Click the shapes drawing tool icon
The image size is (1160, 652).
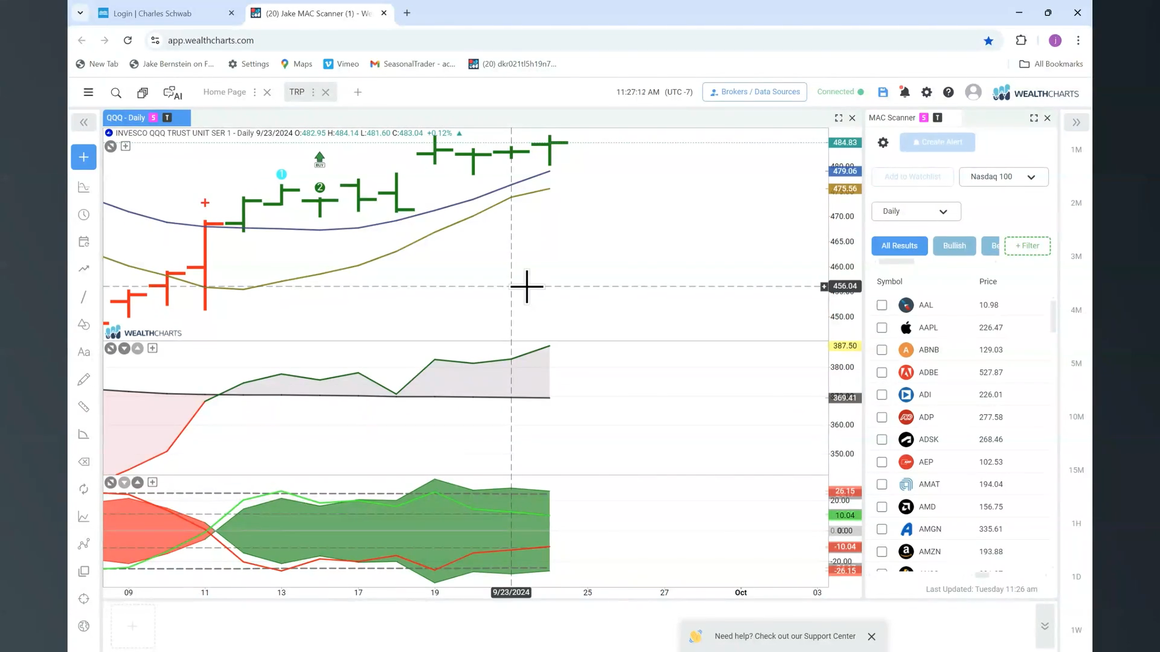(84, 324)
